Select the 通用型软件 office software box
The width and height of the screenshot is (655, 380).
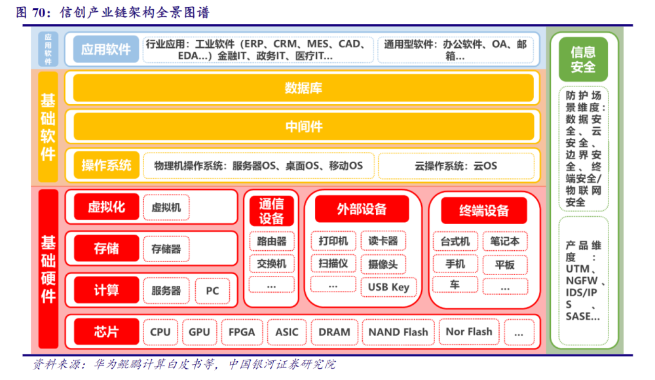tap(455, 50)
